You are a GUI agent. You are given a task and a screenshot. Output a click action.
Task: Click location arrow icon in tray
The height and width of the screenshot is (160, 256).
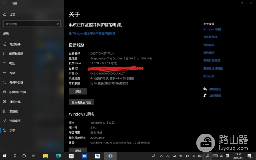168,156
